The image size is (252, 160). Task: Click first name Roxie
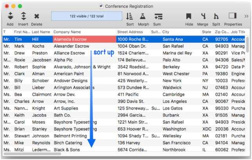click(20, 60)
